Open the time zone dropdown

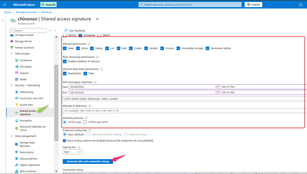coord(185,99)
